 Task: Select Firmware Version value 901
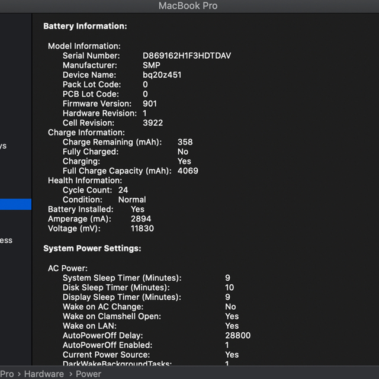pos(150,104)
